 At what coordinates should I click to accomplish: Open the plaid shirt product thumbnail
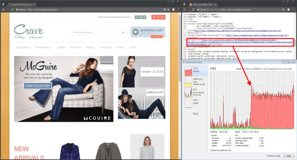coord(70,151)
